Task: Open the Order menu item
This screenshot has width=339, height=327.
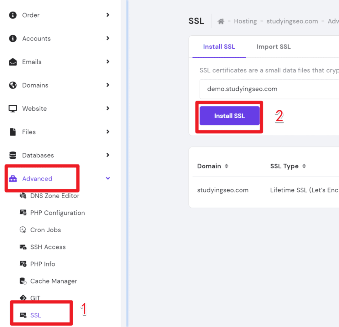Action: pyautogui.click(x=31, y=15)
